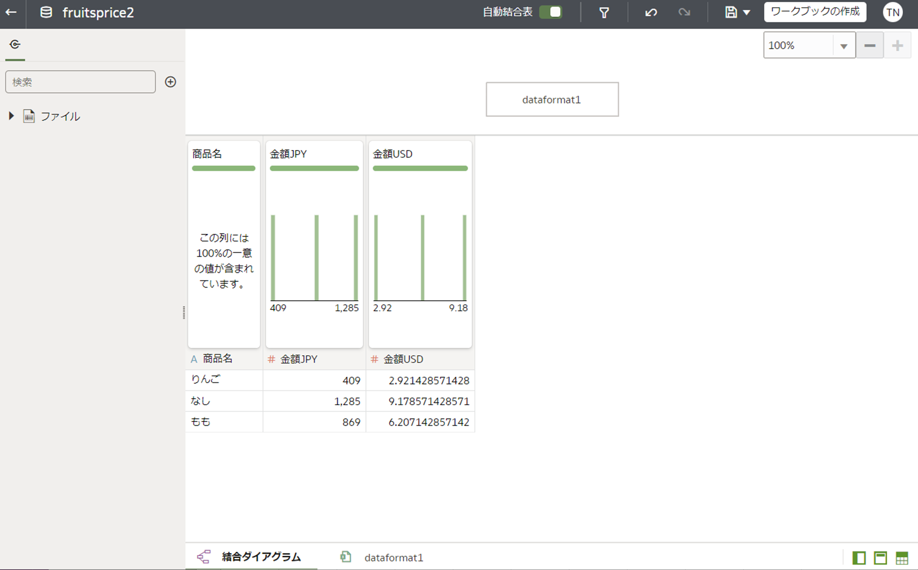This screenshot has width=918, height=570.
Task: Toggle the data grid layout icon
Action: (902, 558)
